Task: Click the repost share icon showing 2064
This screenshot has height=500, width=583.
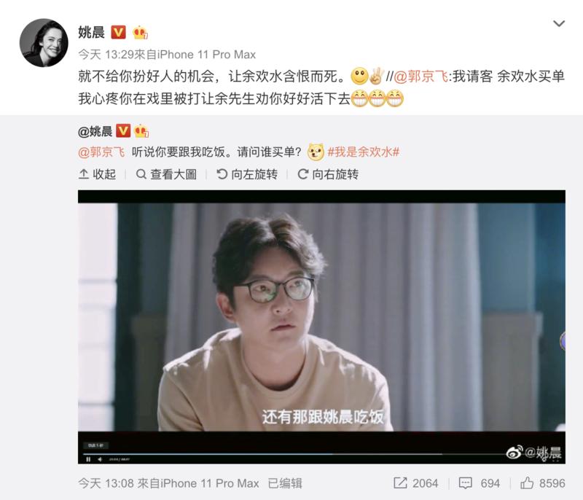Action: click(x=400, y=483)
